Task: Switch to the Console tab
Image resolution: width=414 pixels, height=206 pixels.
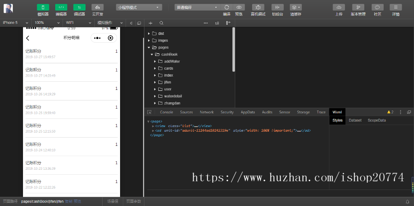Action: tap(167, 112)
